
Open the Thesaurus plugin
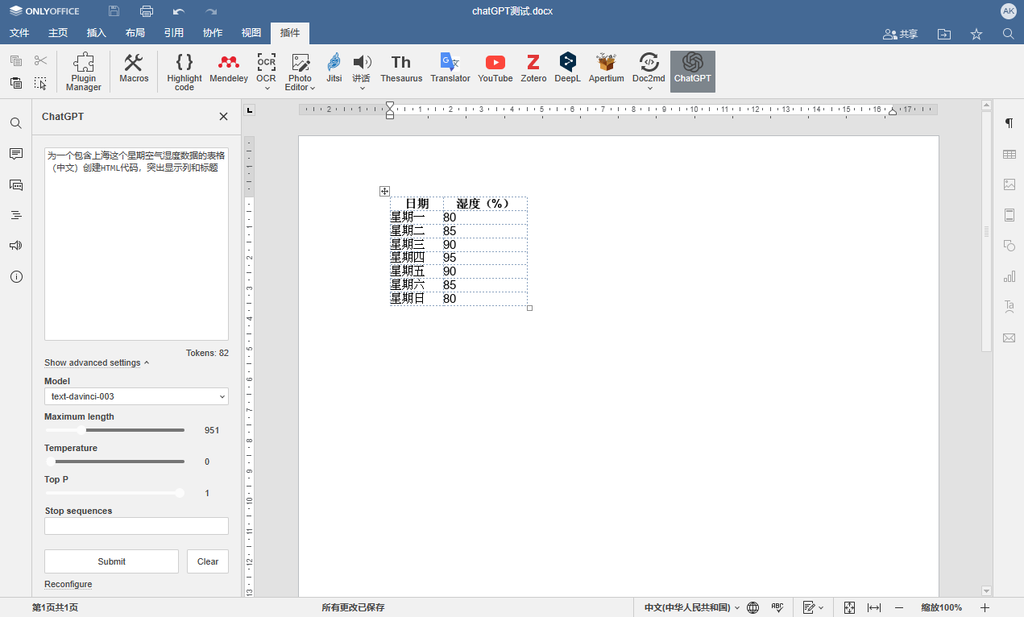[x=401, y=68]
